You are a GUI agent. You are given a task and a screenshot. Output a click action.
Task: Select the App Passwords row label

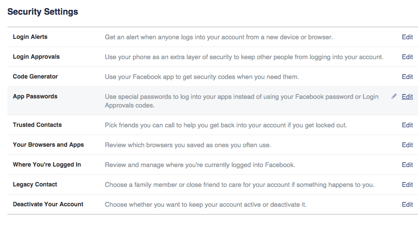point(35,96)
